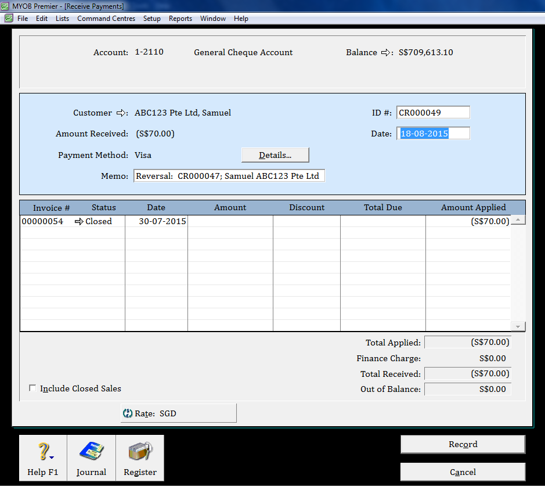The height and width of the screenshot is (486, 545).
Task: Click the detail arrow beside Customer name
Action: (122, 113)
